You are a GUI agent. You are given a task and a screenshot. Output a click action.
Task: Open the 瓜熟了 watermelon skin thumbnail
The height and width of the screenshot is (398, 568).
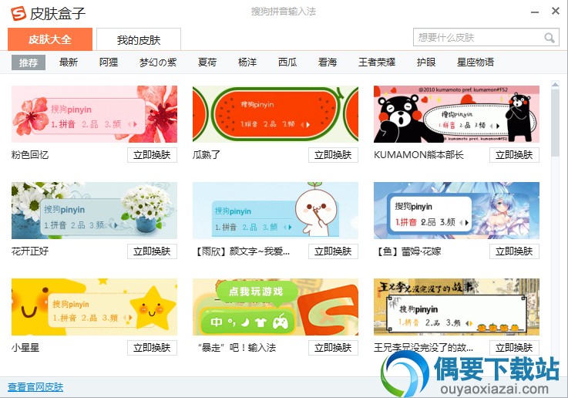(x=275, y=114)
